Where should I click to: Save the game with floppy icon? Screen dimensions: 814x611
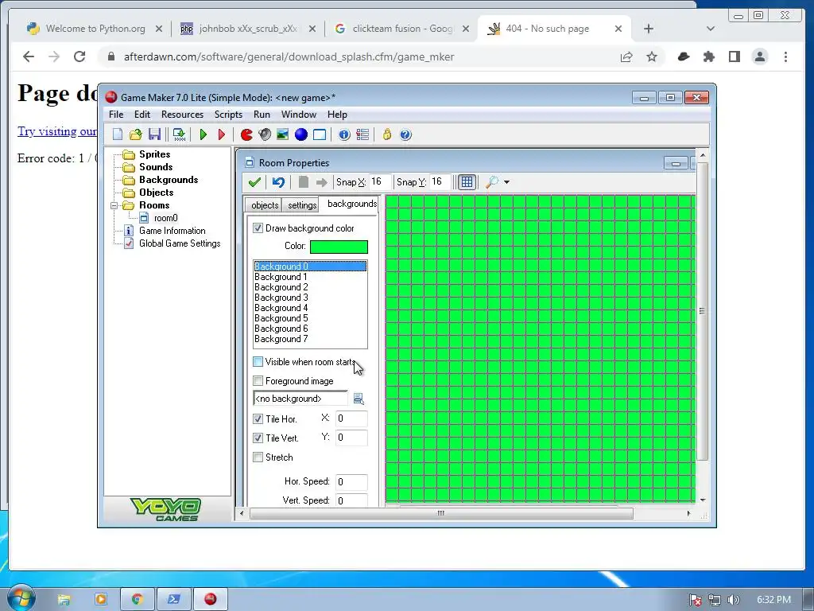tap(154, 134)
